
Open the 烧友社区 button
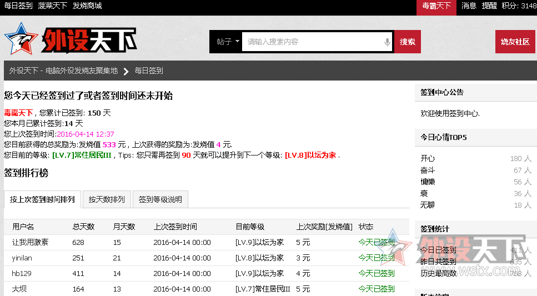tap(515, 42)
